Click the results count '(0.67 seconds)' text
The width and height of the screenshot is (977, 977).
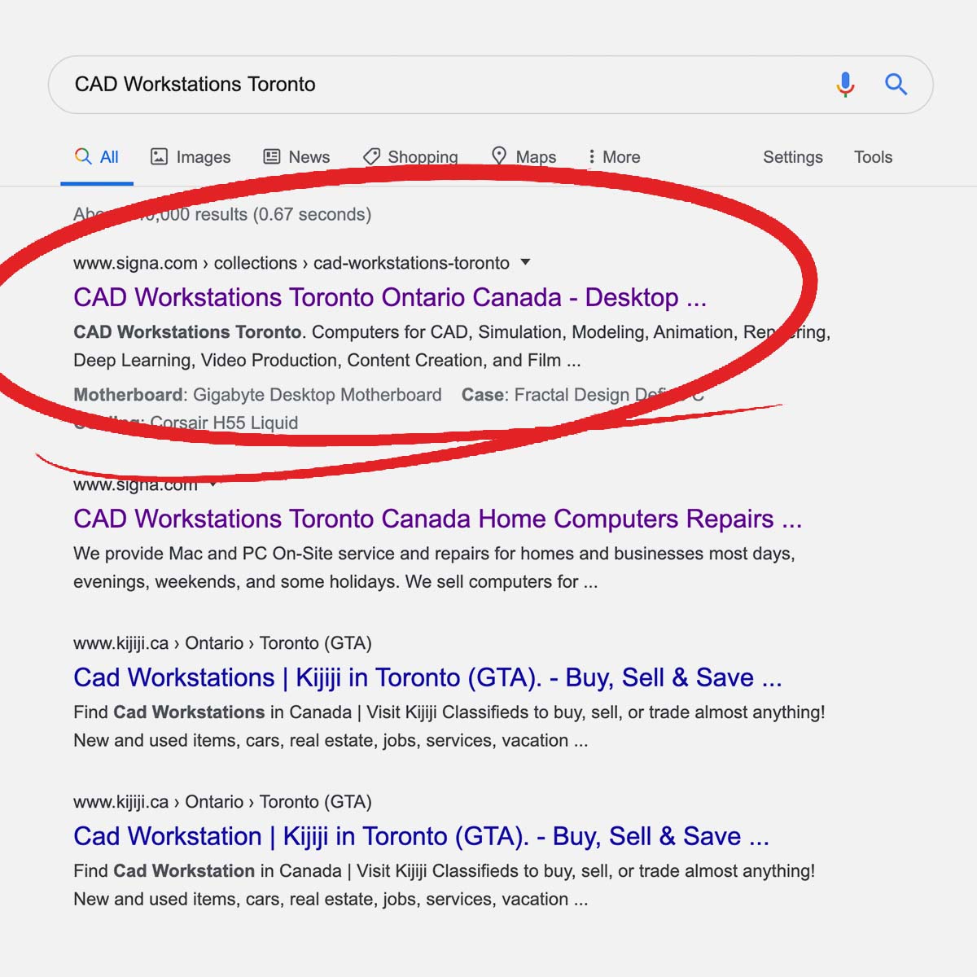pos(313,214)
